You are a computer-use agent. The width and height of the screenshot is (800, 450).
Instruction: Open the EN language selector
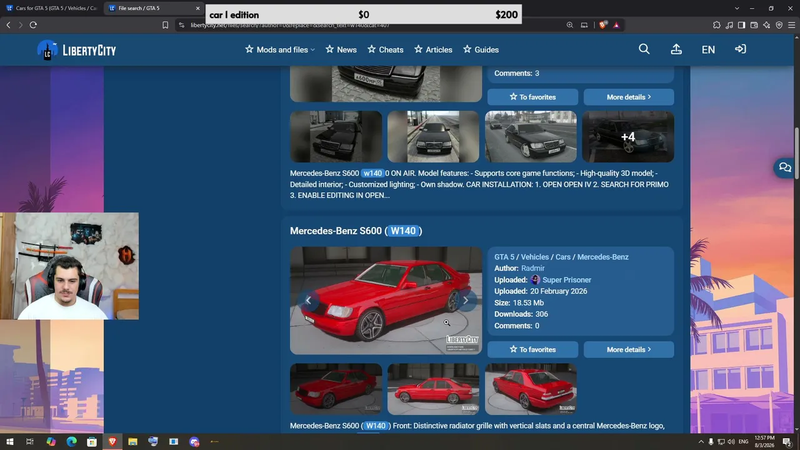point(708,49)
